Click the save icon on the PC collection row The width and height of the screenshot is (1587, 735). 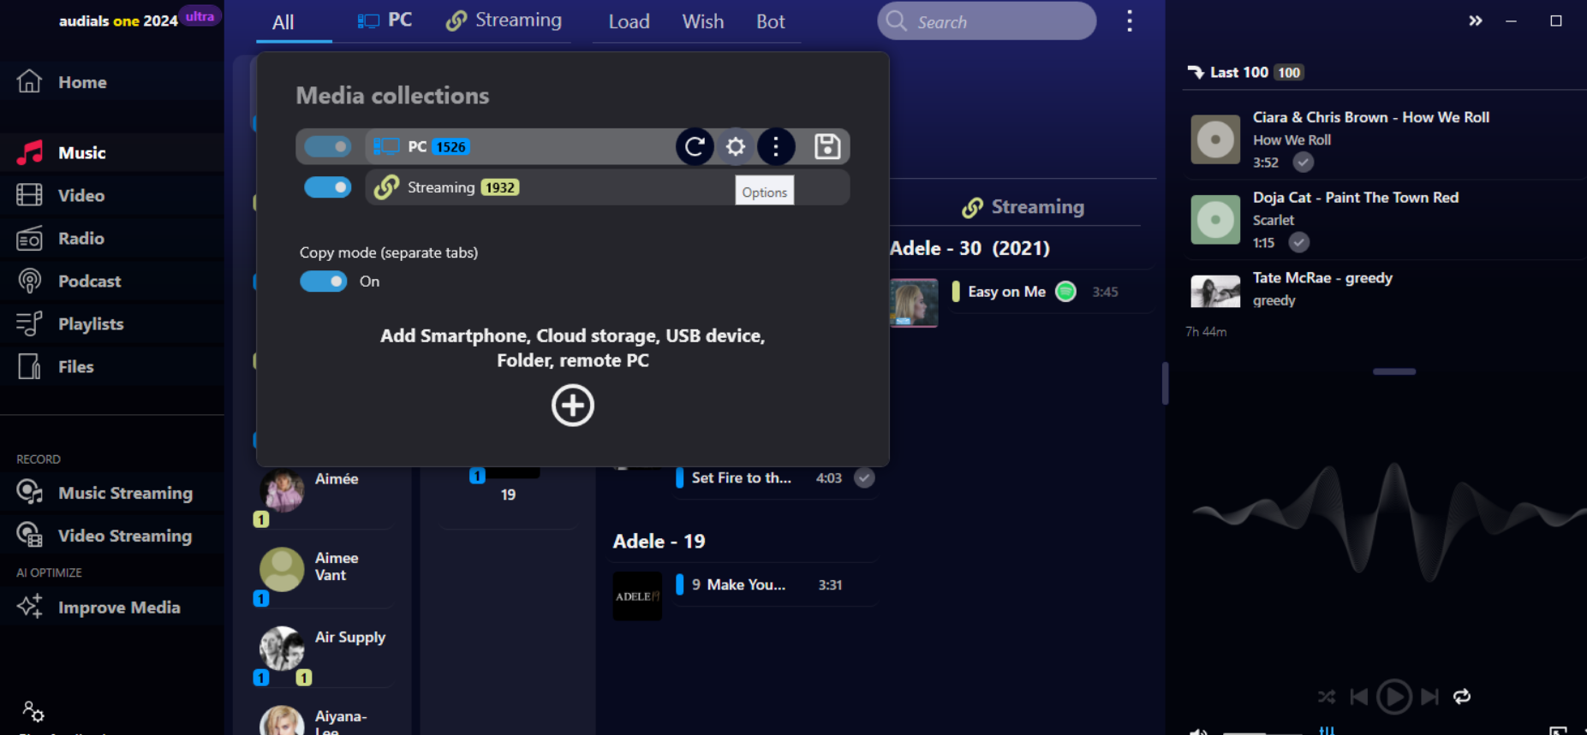(826, 146)
